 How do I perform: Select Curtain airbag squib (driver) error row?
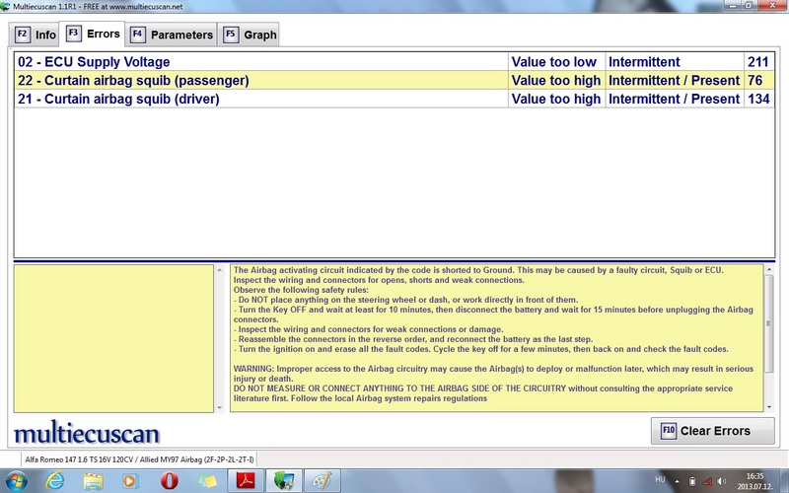[394, 100]
